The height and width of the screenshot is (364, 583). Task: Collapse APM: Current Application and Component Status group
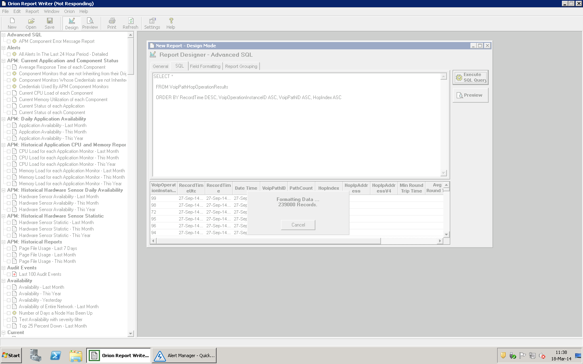[x=3, y=61]
